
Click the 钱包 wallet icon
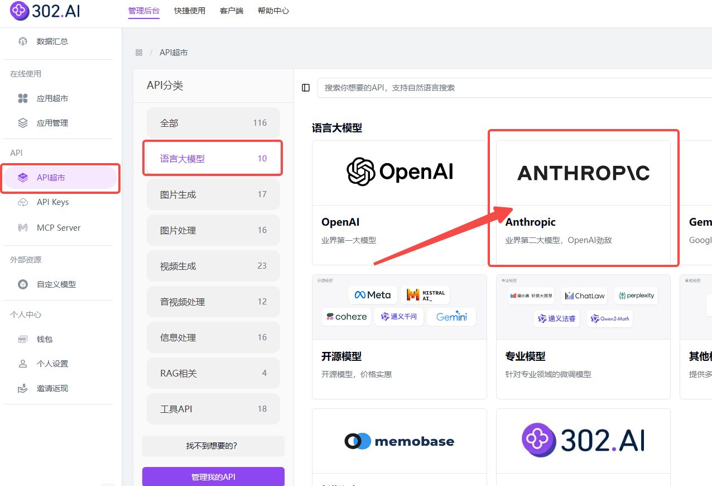23,339
